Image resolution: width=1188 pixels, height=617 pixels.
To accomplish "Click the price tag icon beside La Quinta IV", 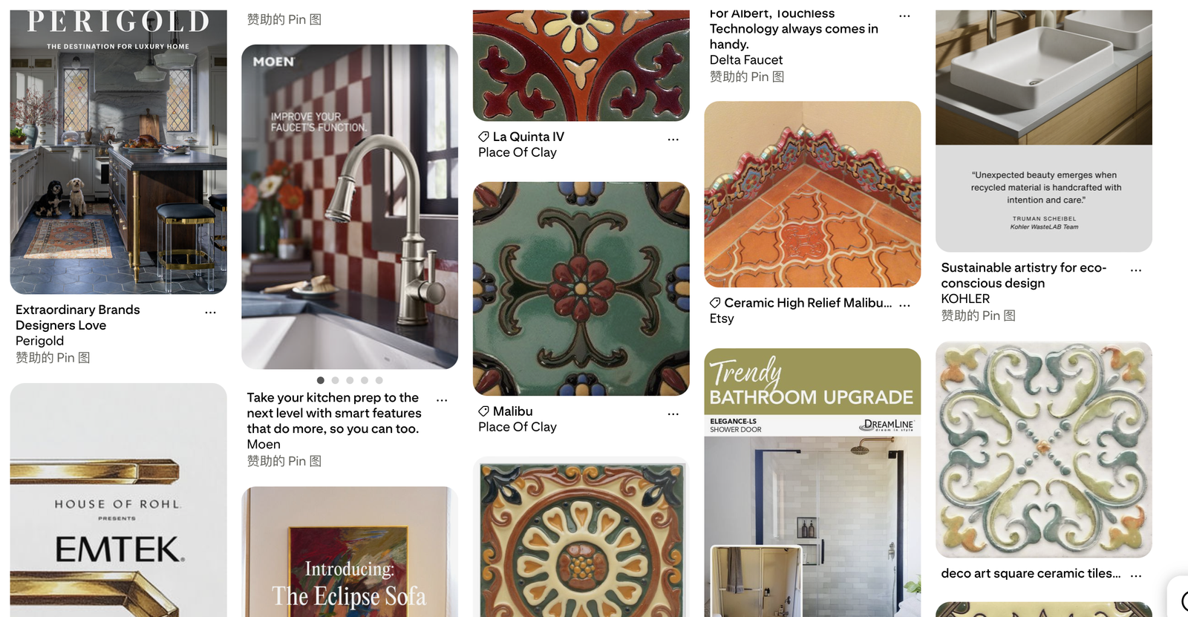I will (x=483, y=137).
